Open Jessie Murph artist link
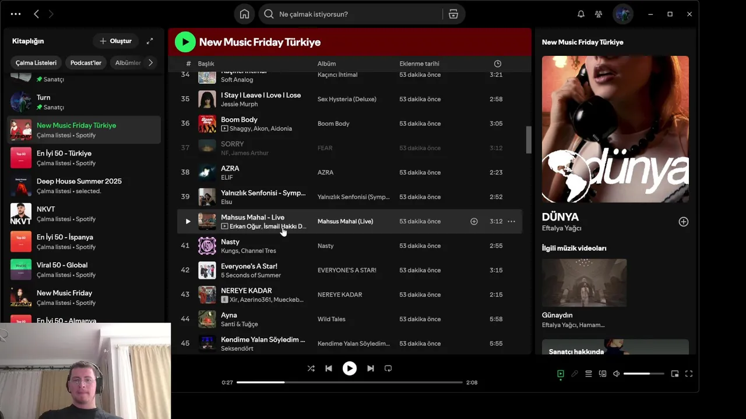This screenshot has height=419, width=746. pos(239,104)
